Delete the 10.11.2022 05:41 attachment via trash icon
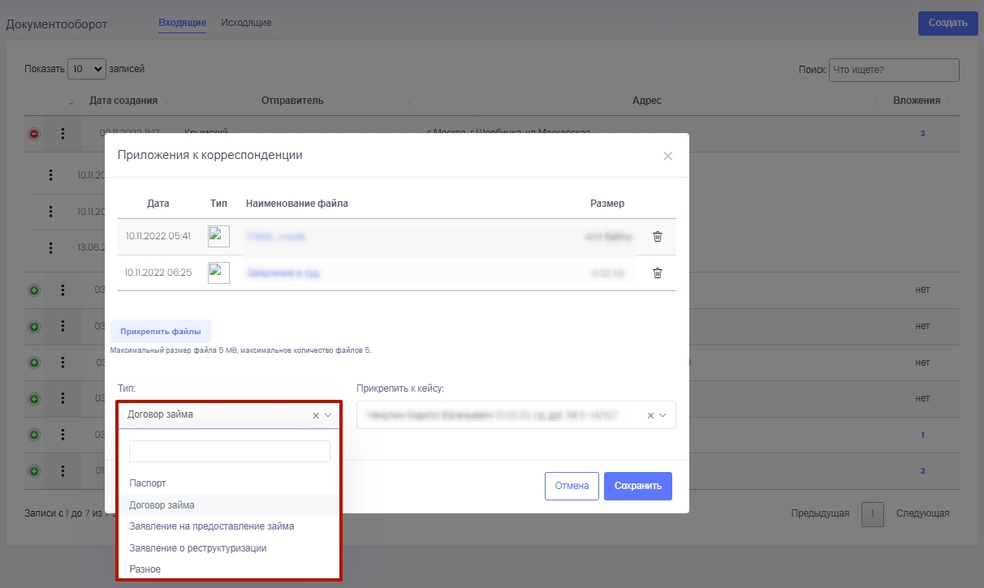This screenshot has height=588, width=984. 658,237
